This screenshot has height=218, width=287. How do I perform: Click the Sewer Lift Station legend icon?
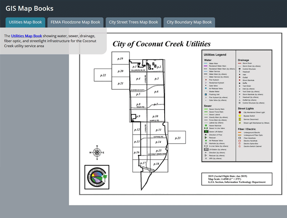[x=206, y=132]
